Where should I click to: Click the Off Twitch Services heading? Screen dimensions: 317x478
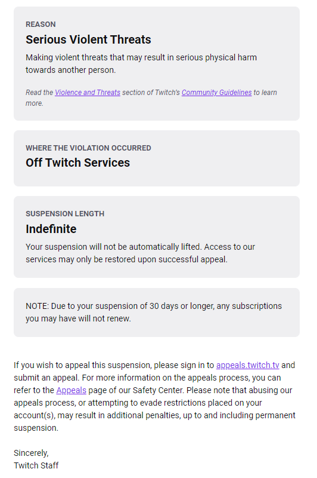click(x=78, y=163)
